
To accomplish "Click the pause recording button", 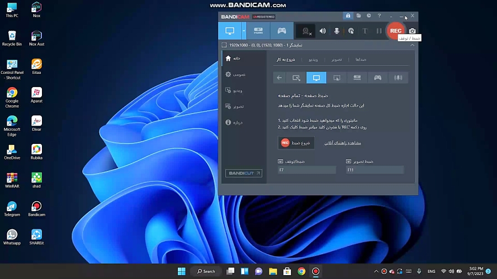I will coord(379,31).
